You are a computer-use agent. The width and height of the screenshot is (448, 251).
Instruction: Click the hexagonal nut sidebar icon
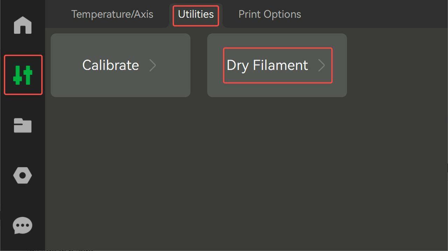(x=23, y=175)
